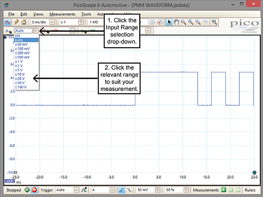The height and width of the screenshot is (197, 263).
Task: Open advanced trigger settings icon
Action: coord(84,190)
